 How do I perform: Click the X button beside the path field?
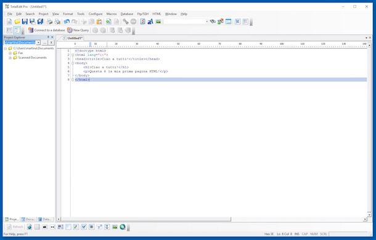[x=51, y=42]
